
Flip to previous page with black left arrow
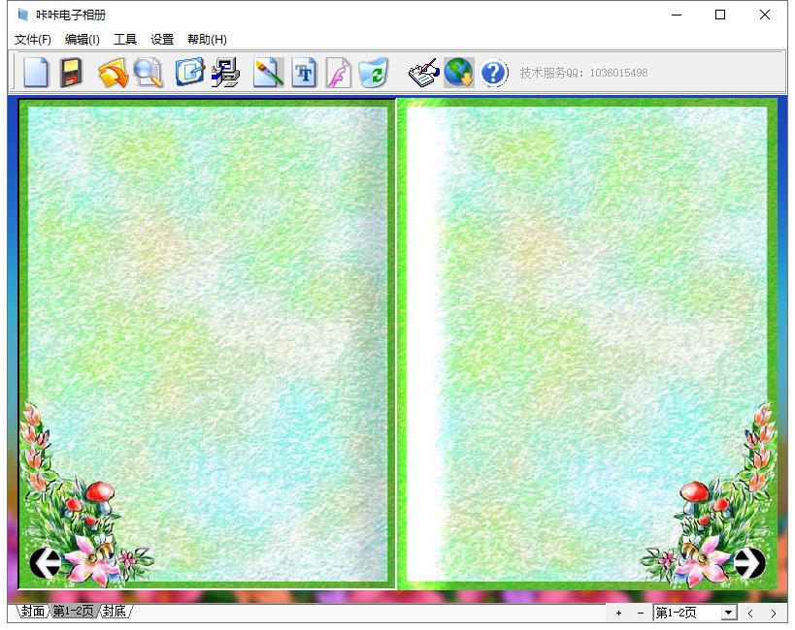point(45,562)
